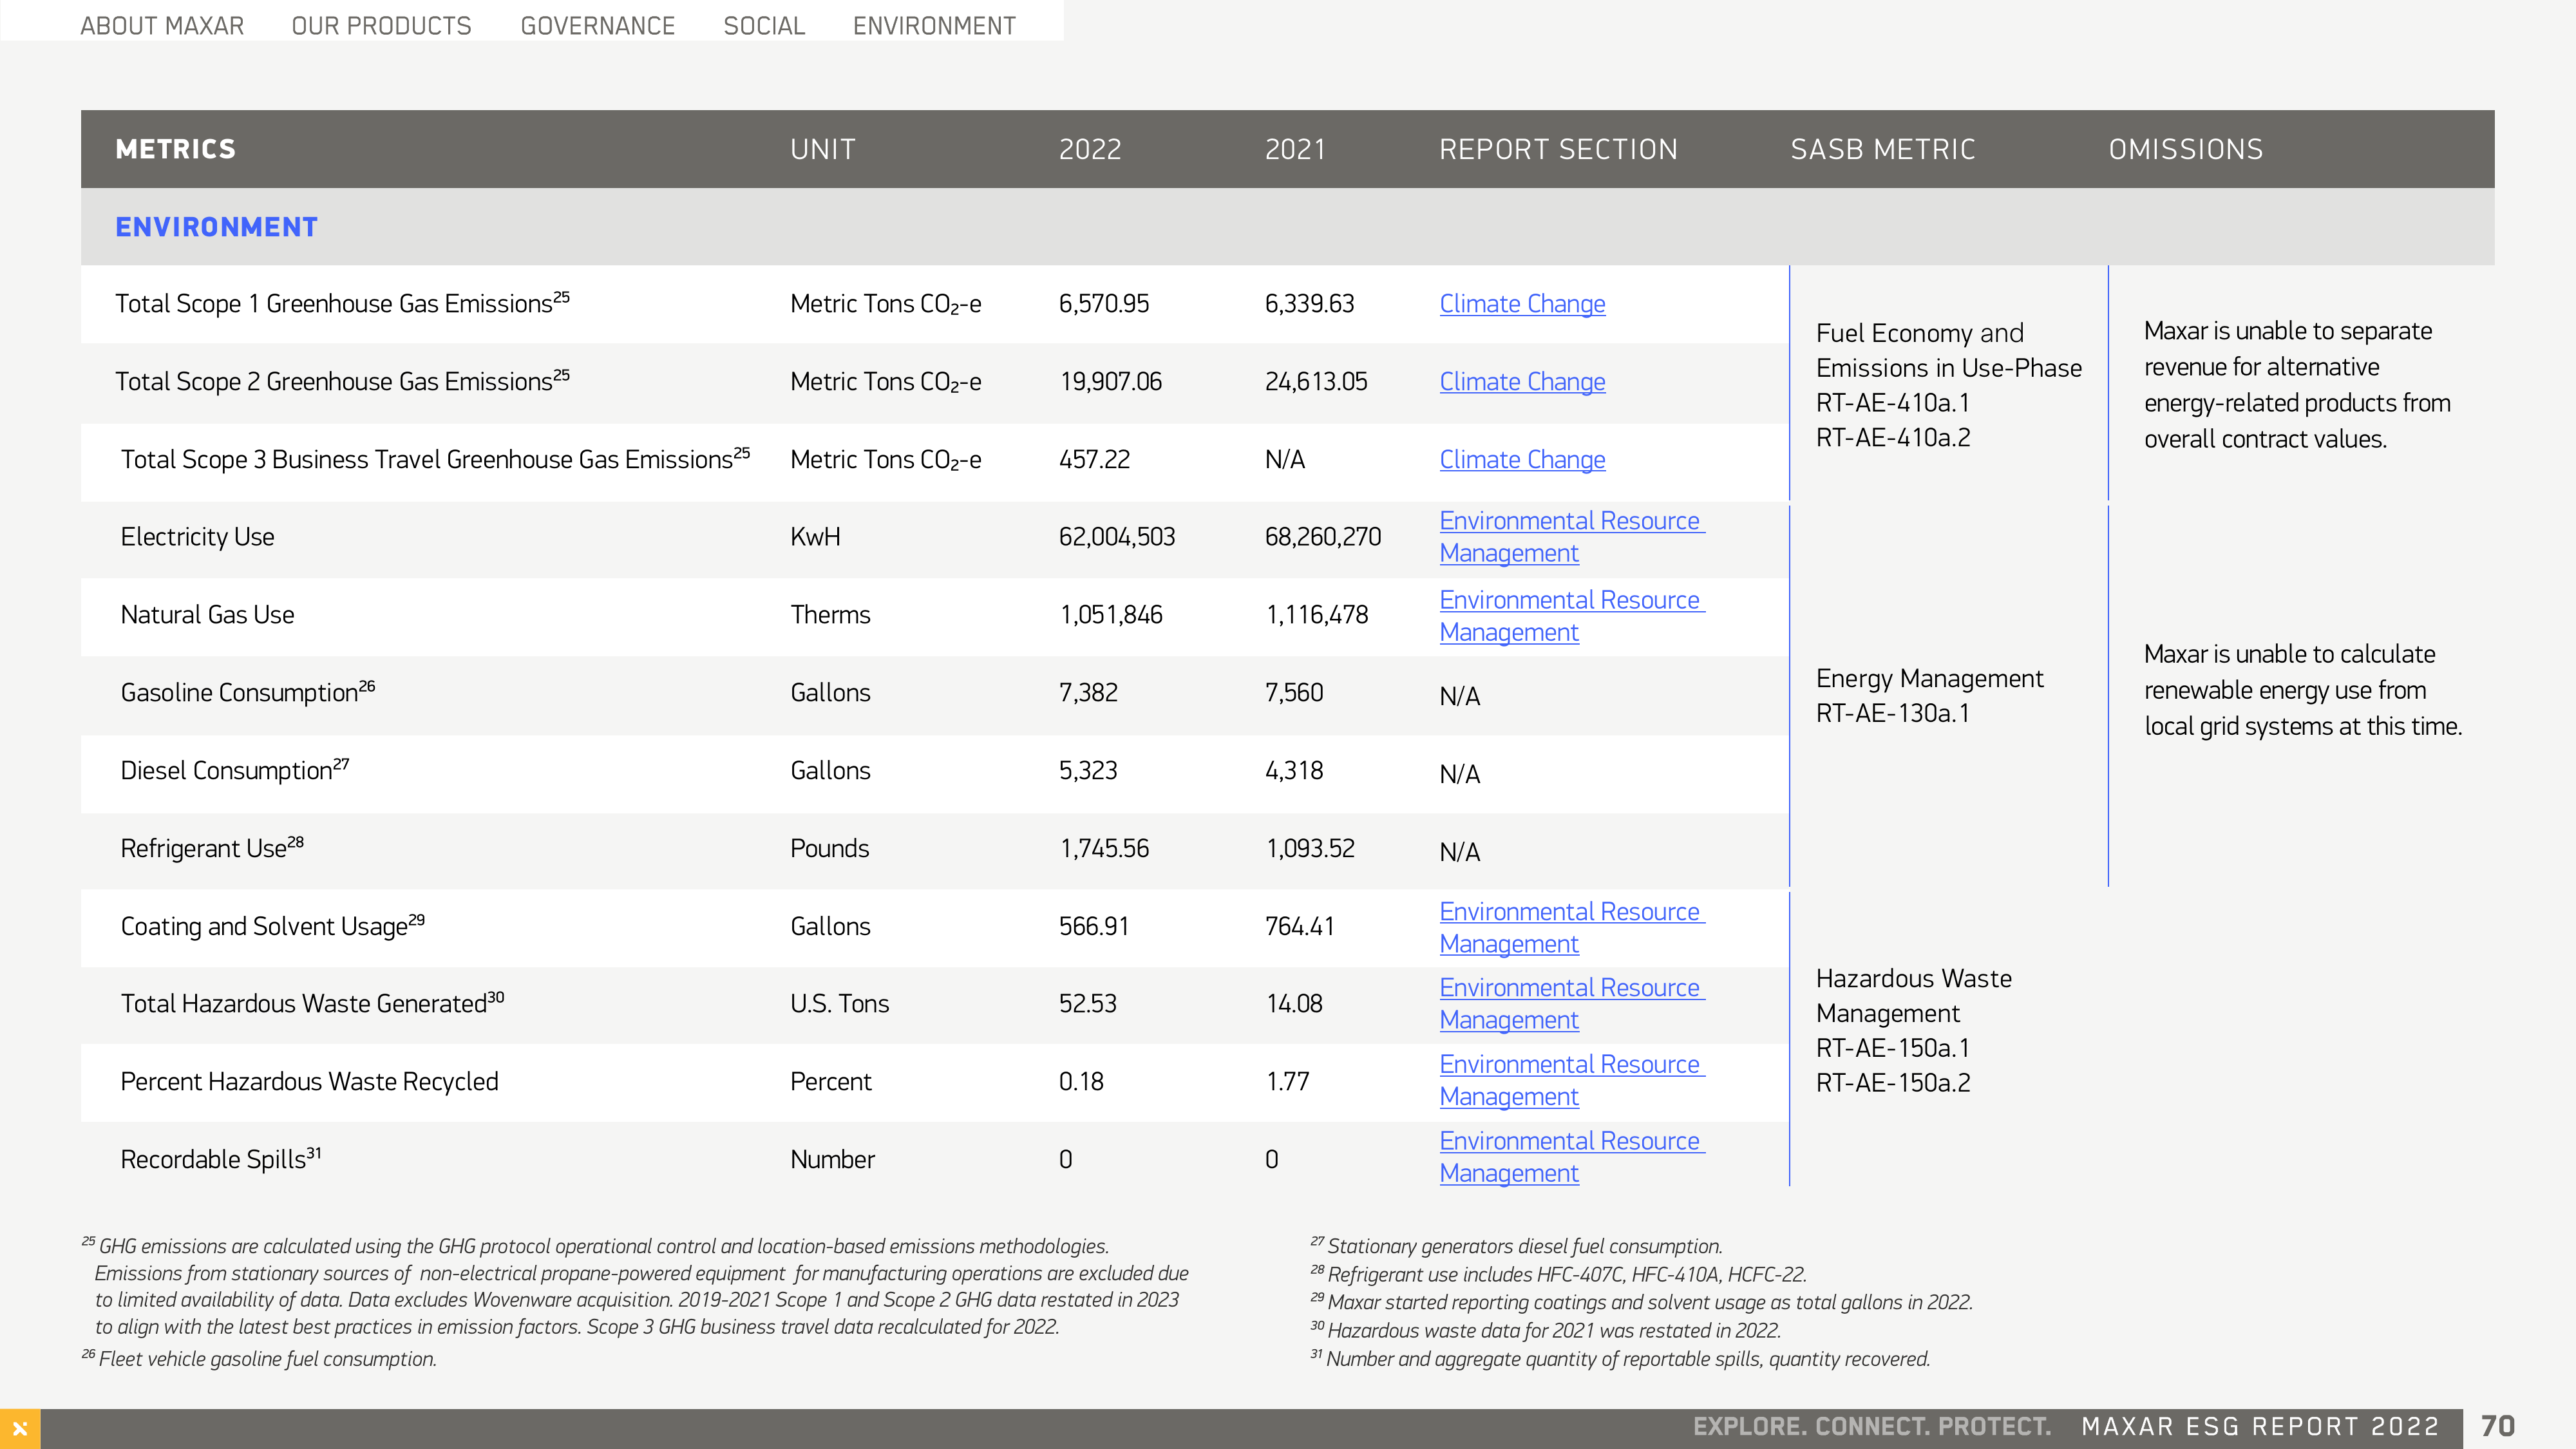
Task: Click the Pounds unit cell
Action: tap(830, 849)
